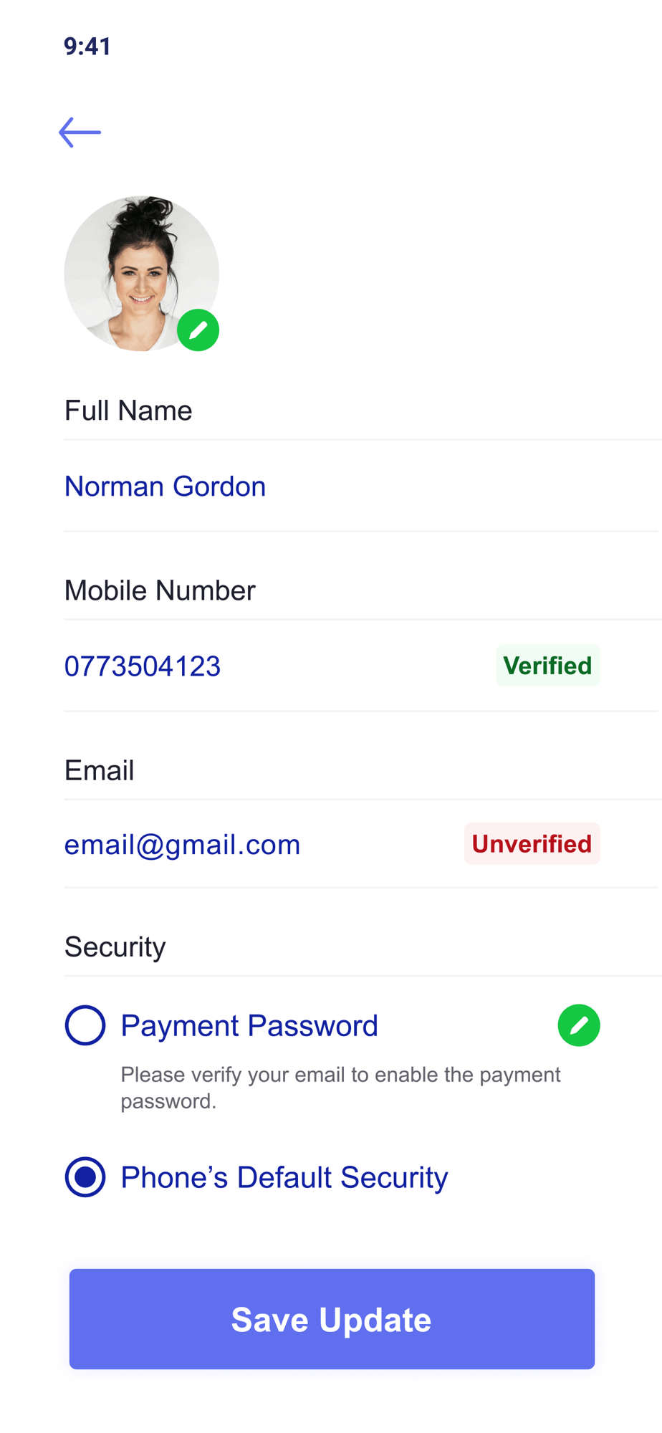
Task: Tap the Payment Password label text
Action: tap(249, 1026)
